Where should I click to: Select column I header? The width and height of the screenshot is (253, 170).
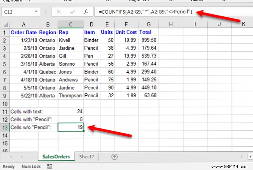[x=195, y=25]
